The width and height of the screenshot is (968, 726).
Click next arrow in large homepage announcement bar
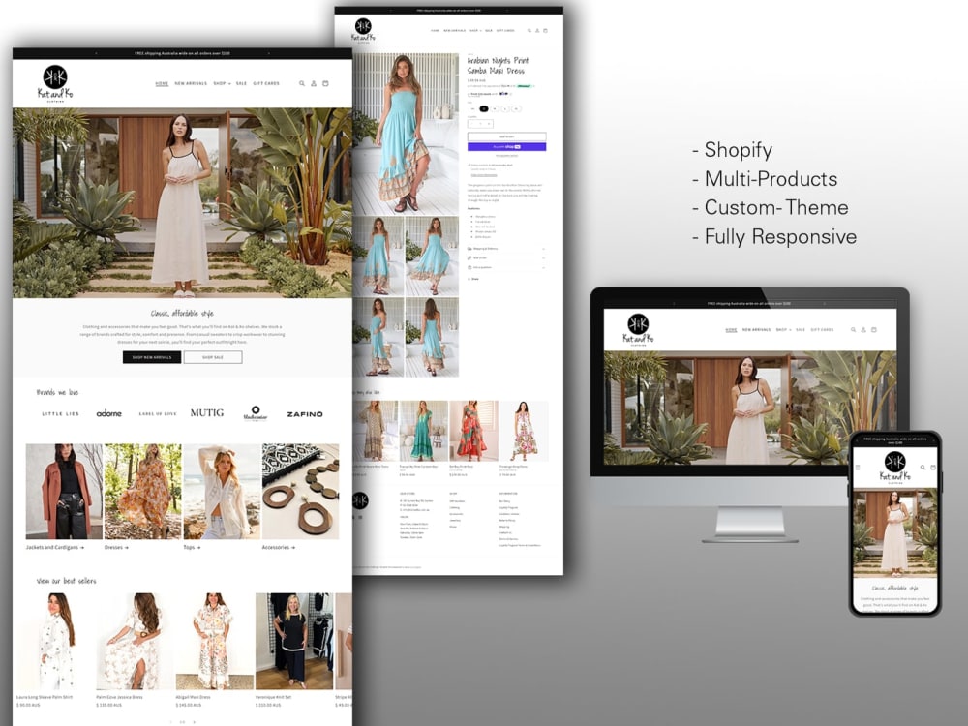point(268,53)
